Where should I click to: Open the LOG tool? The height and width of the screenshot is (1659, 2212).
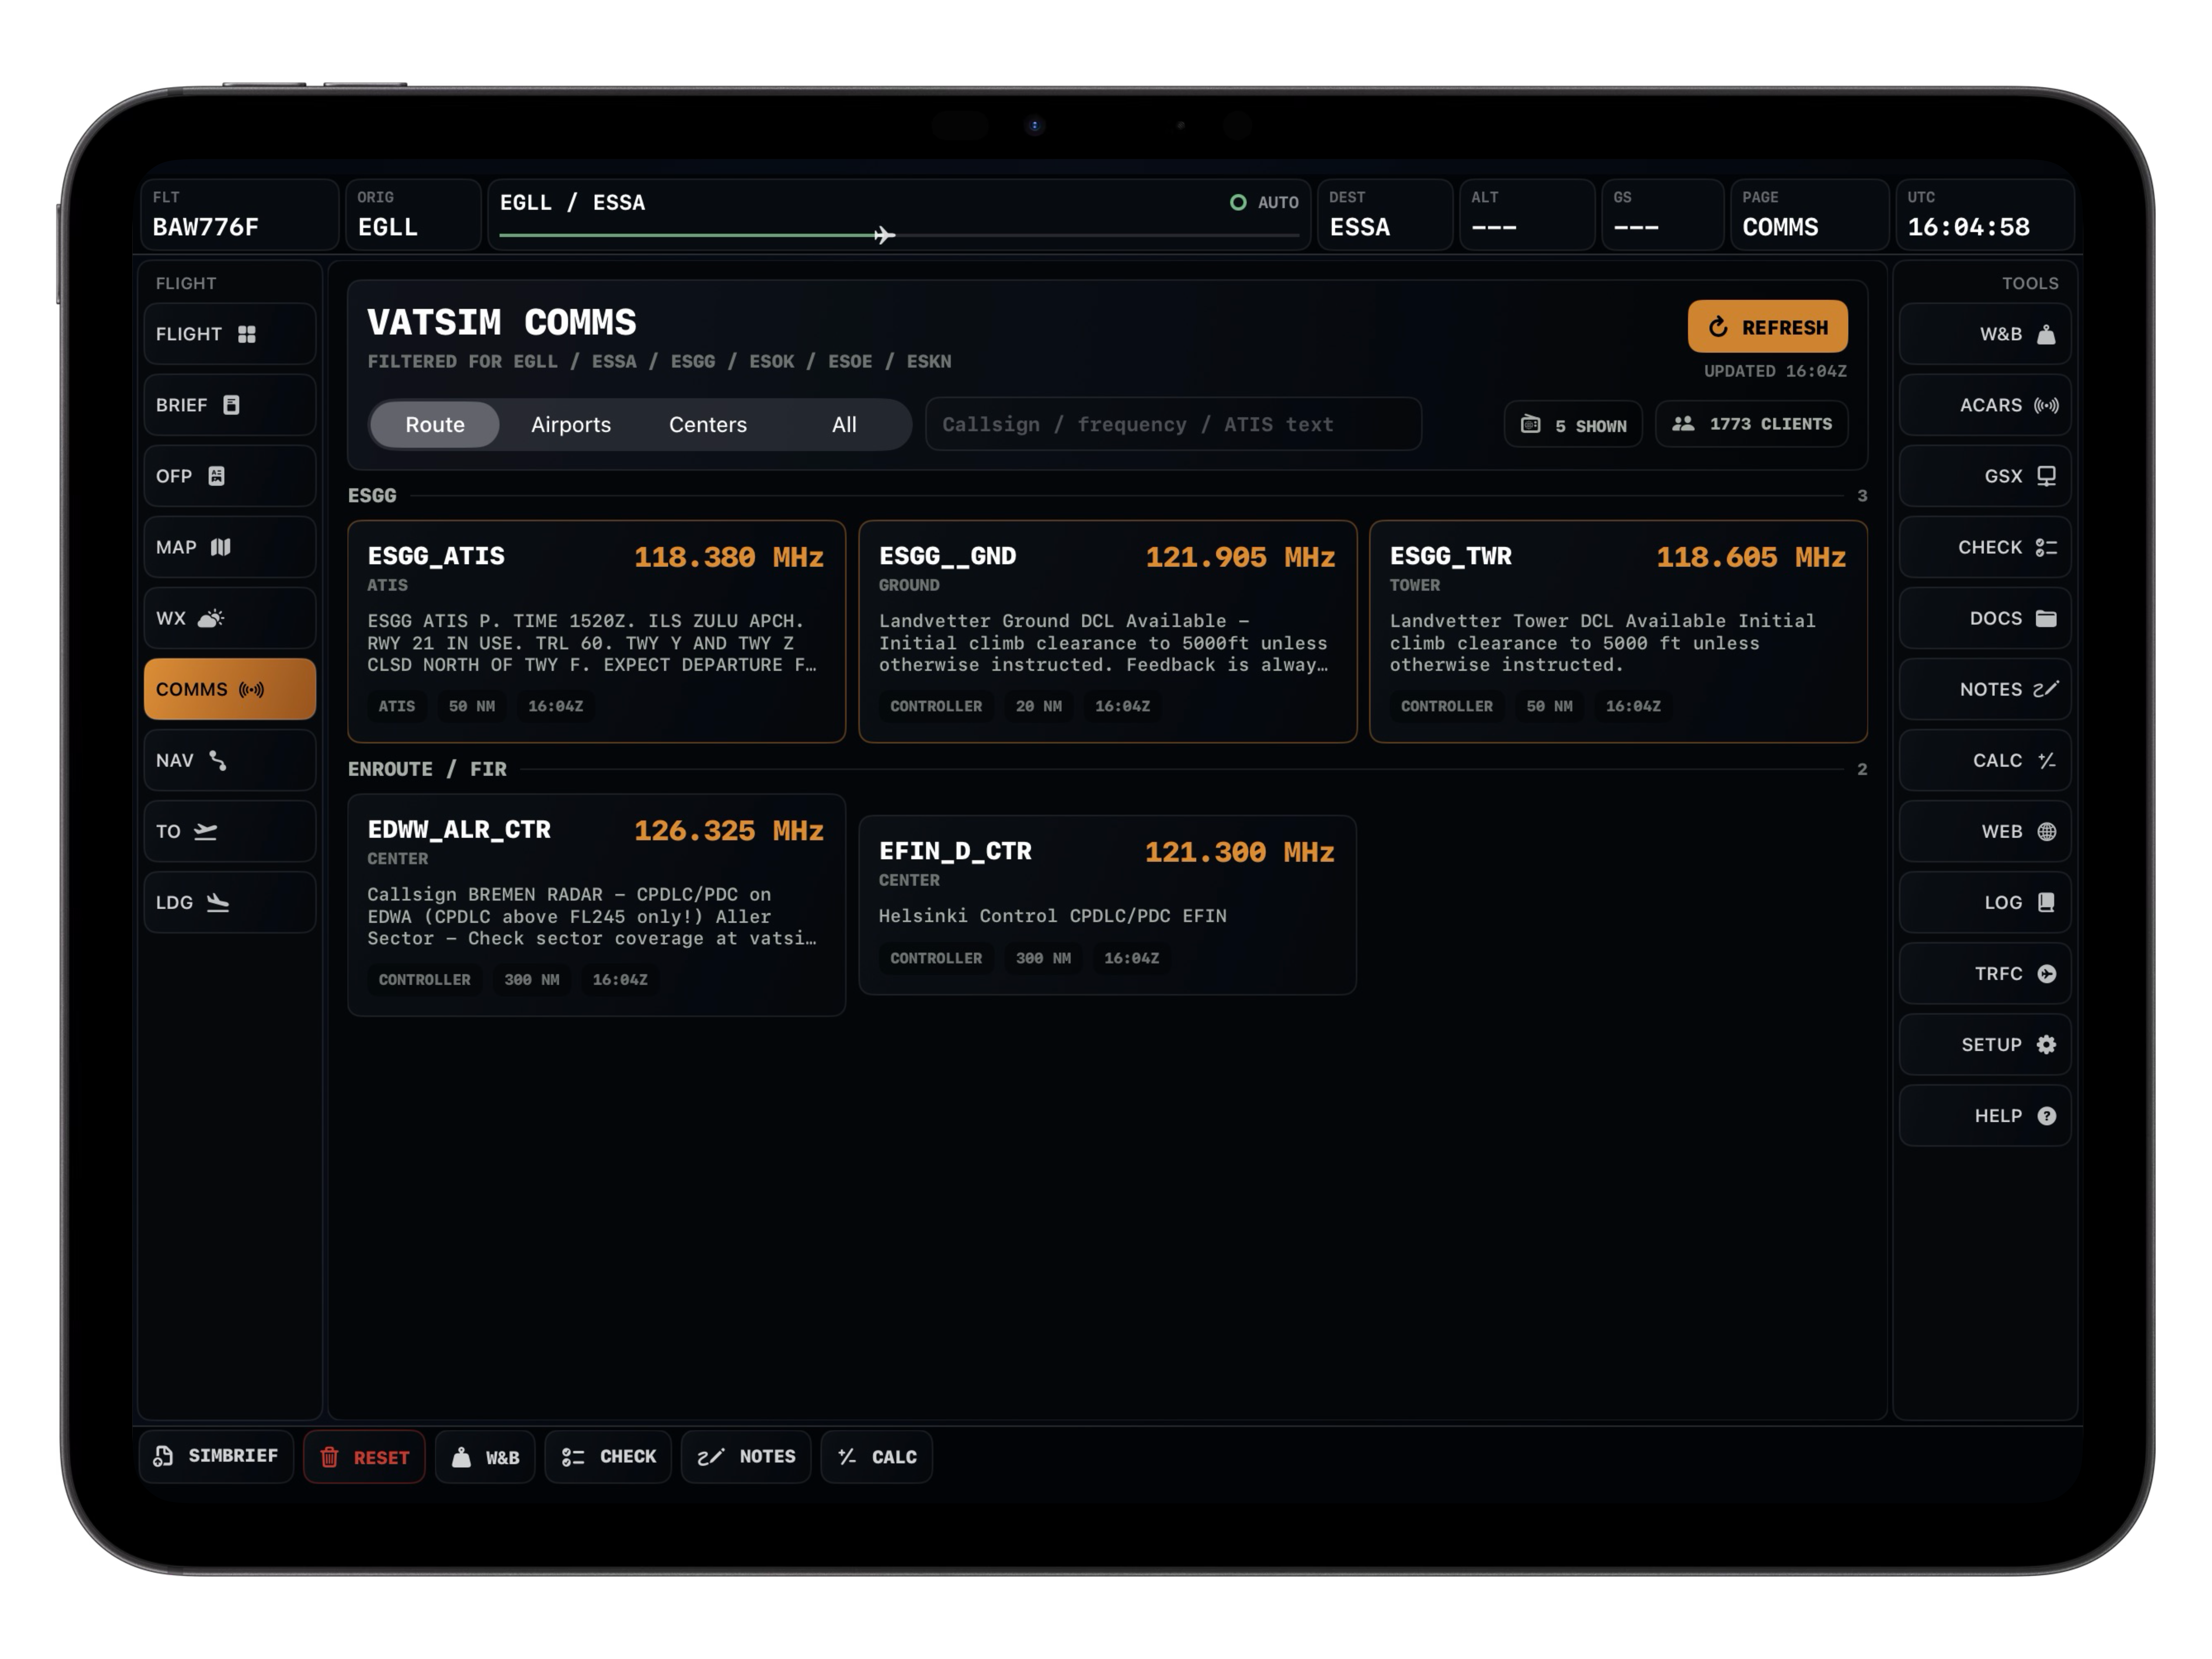(x=1985, y=902)
